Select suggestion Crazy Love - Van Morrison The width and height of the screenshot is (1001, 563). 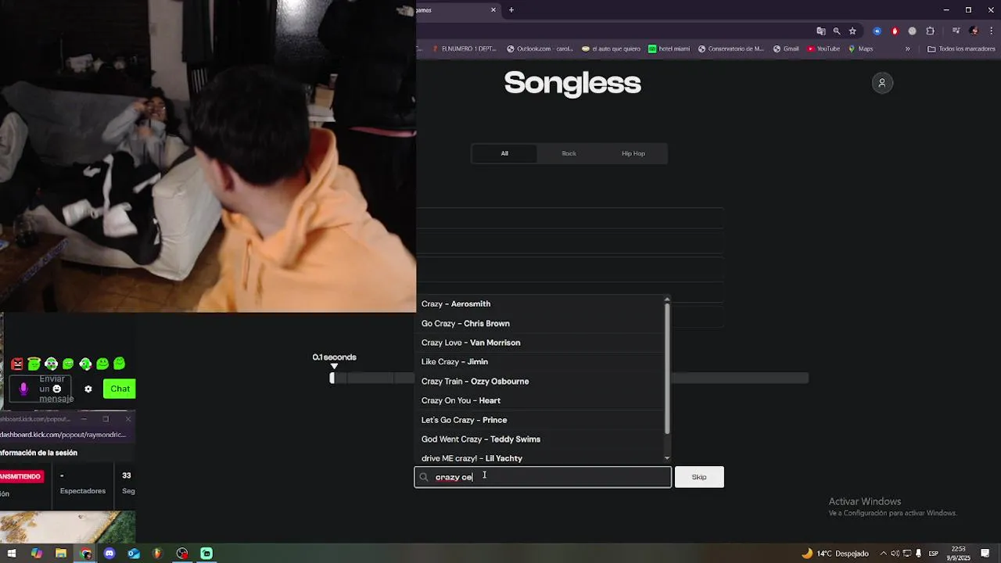pos(540,342)
